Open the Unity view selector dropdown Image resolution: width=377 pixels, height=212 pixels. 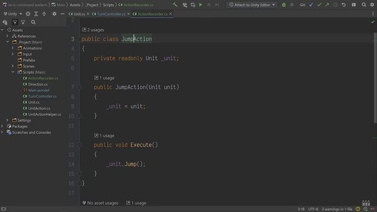[13, 14]
